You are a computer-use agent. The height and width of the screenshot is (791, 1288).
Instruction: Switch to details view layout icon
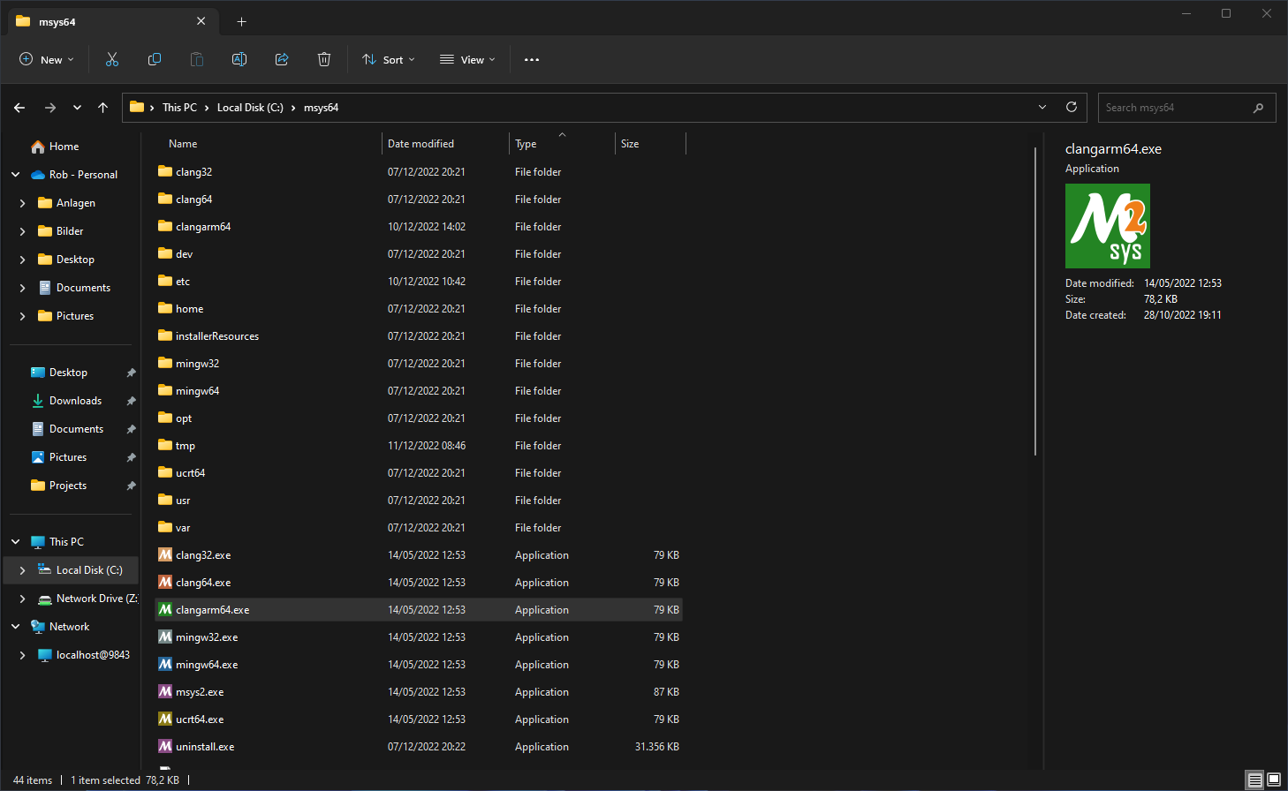(1254, 780)
